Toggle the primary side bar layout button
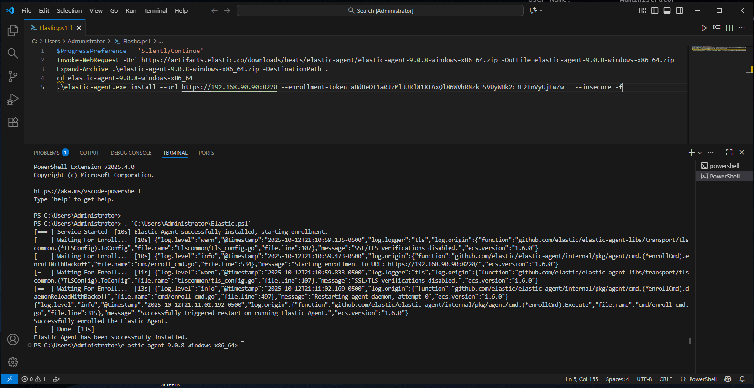 point(655,10)
